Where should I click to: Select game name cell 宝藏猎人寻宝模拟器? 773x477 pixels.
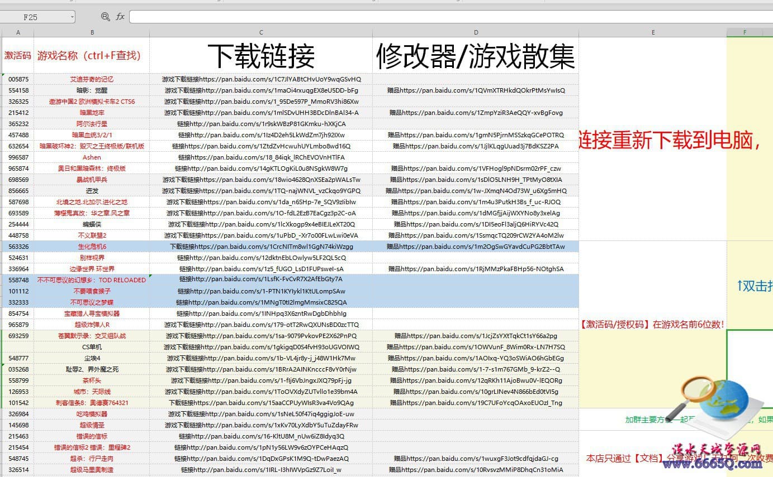(92, 314)
